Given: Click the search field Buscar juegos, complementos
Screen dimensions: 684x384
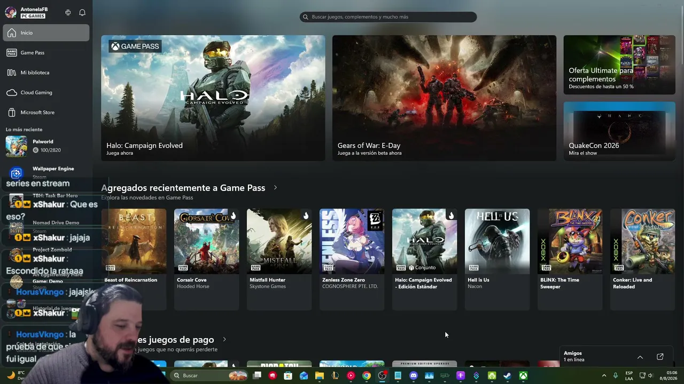Looking at the screenshot, I should (x=388, y=17).
